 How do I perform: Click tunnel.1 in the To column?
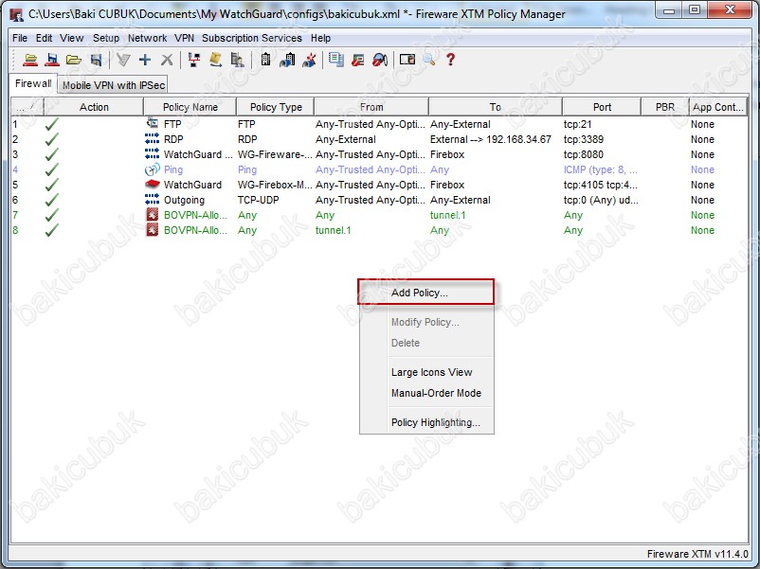tap(448, 215)
